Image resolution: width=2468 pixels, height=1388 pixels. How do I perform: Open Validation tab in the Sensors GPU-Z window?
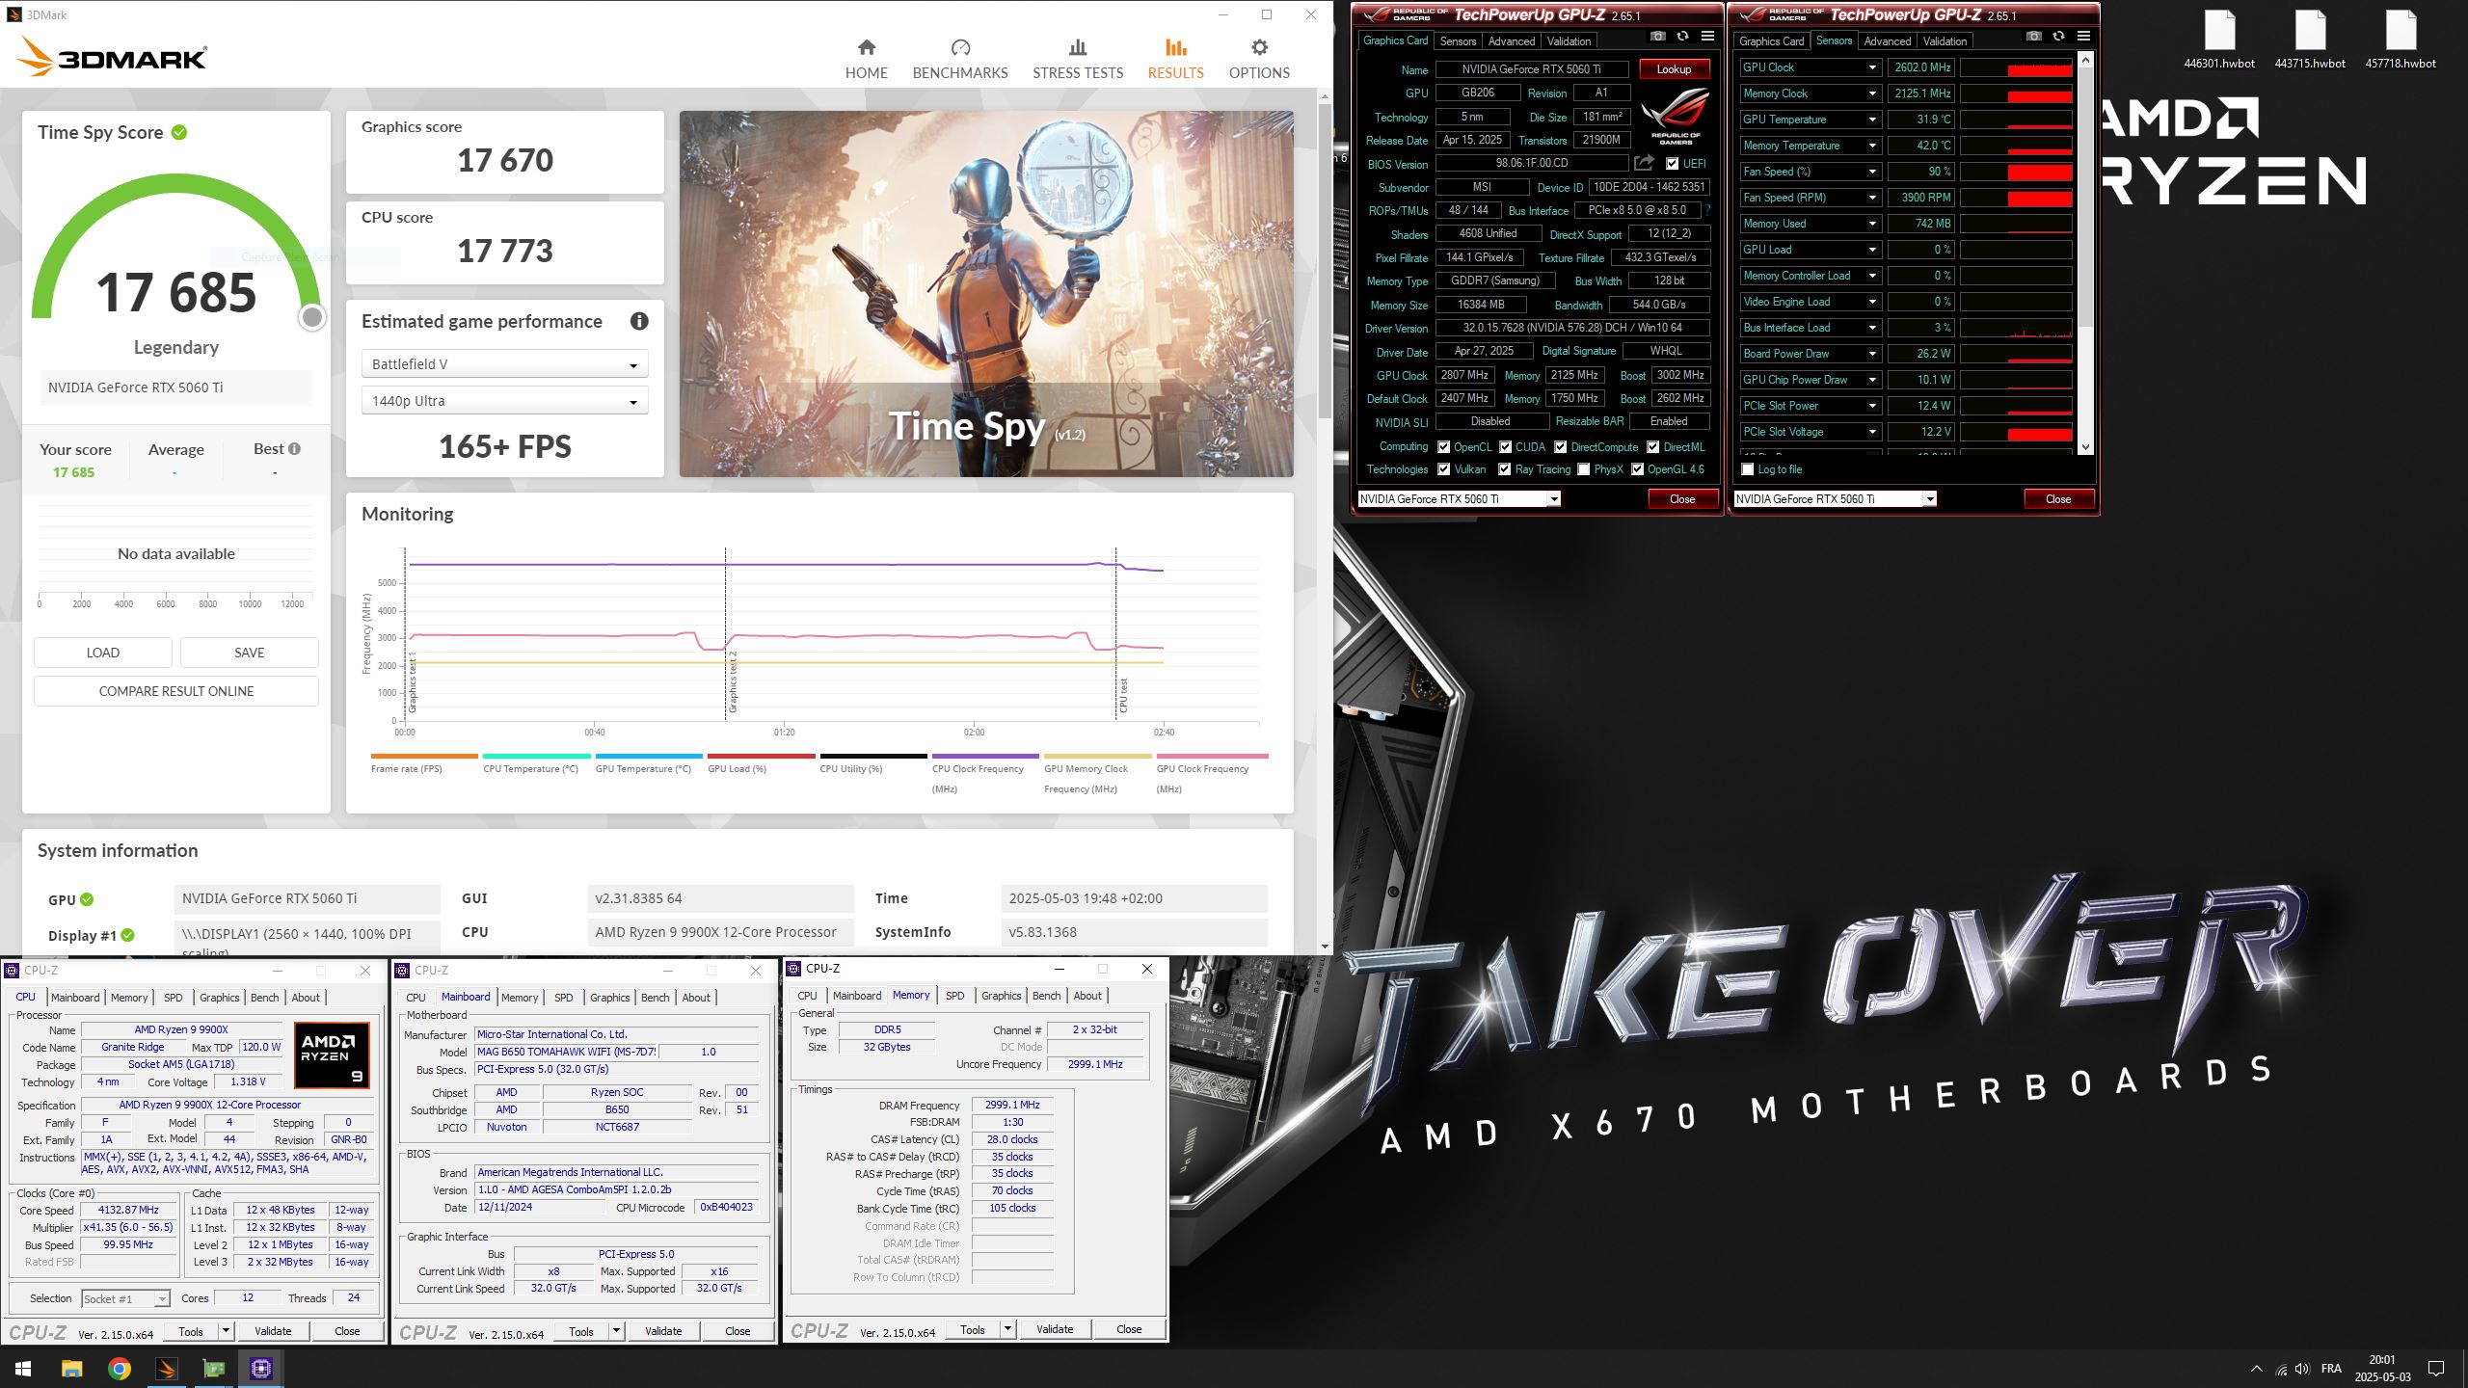tap(1945, 41)
